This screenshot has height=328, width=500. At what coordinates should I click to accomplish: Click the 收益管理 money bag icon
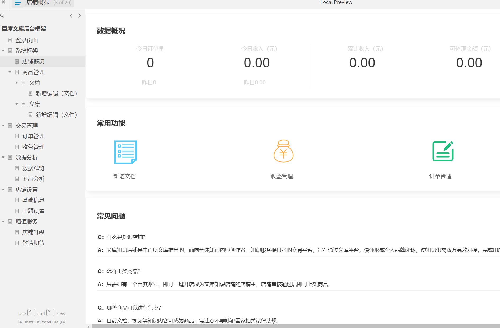(283, 151)
